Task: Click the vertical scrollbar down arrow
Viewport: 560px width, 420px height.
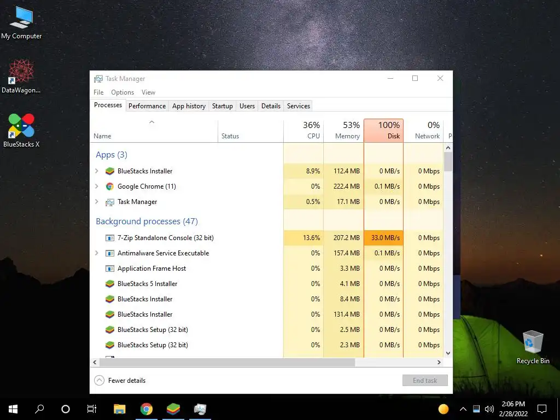Action: [448, 353]
